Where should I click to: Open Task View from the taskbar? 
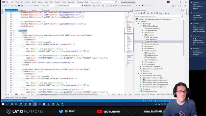[16, 104]
